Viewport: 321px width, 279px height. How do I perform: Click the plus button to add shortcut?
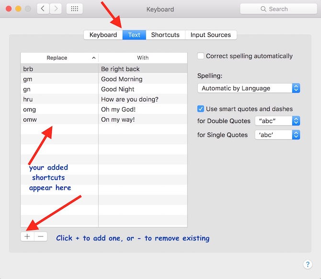[27, 236]
